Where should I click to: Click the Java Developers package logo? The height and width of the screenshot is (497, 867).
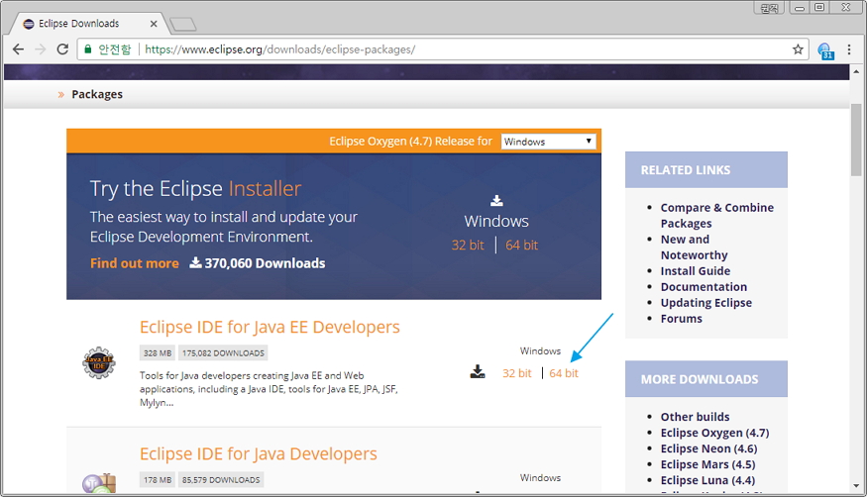99,483
